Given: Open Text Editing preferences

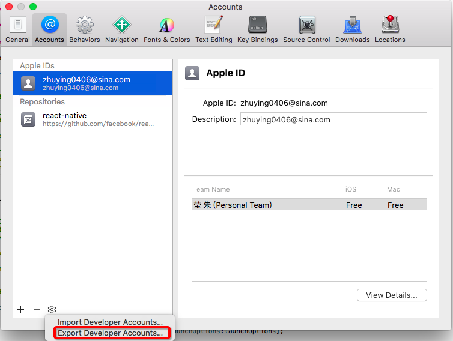Looking at the screenshot, I should [x=213, y=29].
